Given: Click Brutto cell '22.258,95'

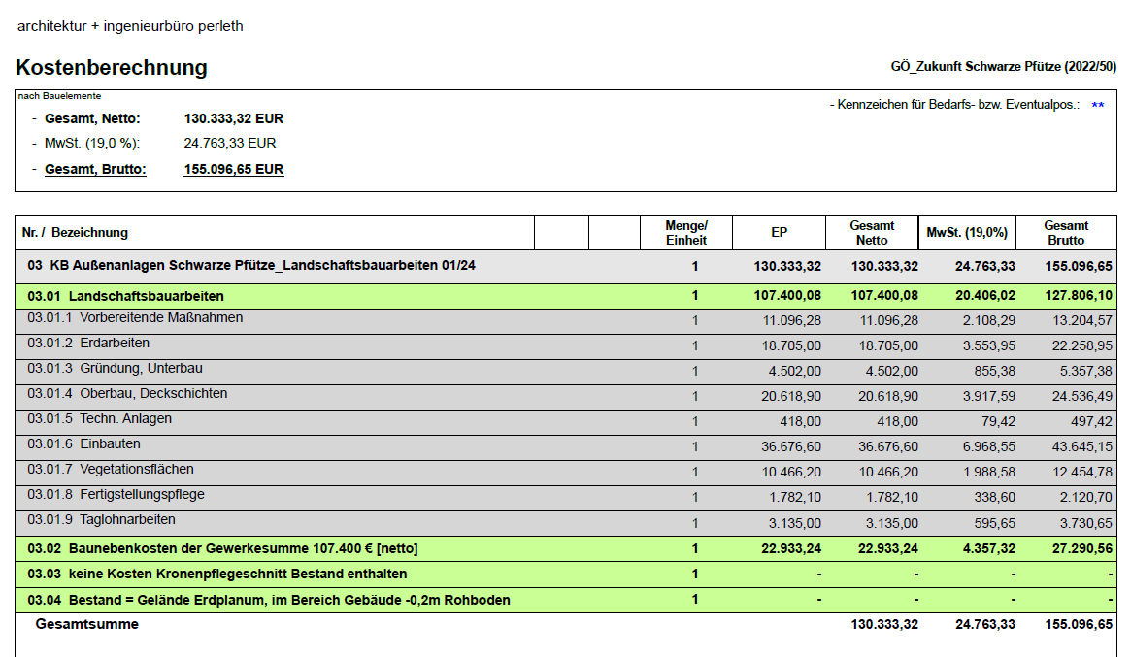Looking at the screenshot, I should (1081, 346).
